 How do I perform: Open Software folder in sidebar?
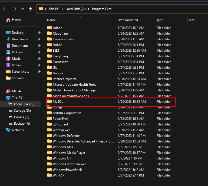point(15,78)
